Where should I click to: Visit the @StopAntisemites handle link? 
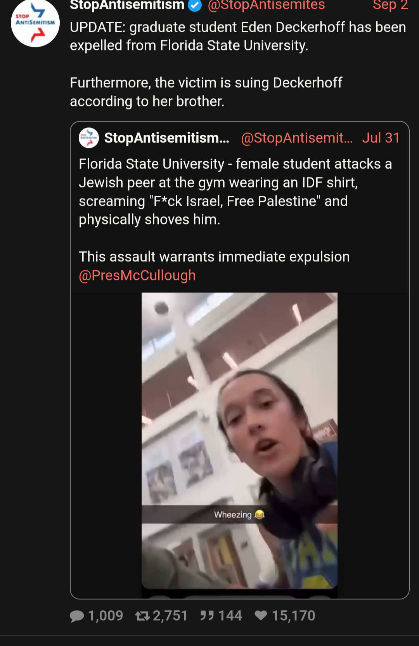click(x=266, y=5)
